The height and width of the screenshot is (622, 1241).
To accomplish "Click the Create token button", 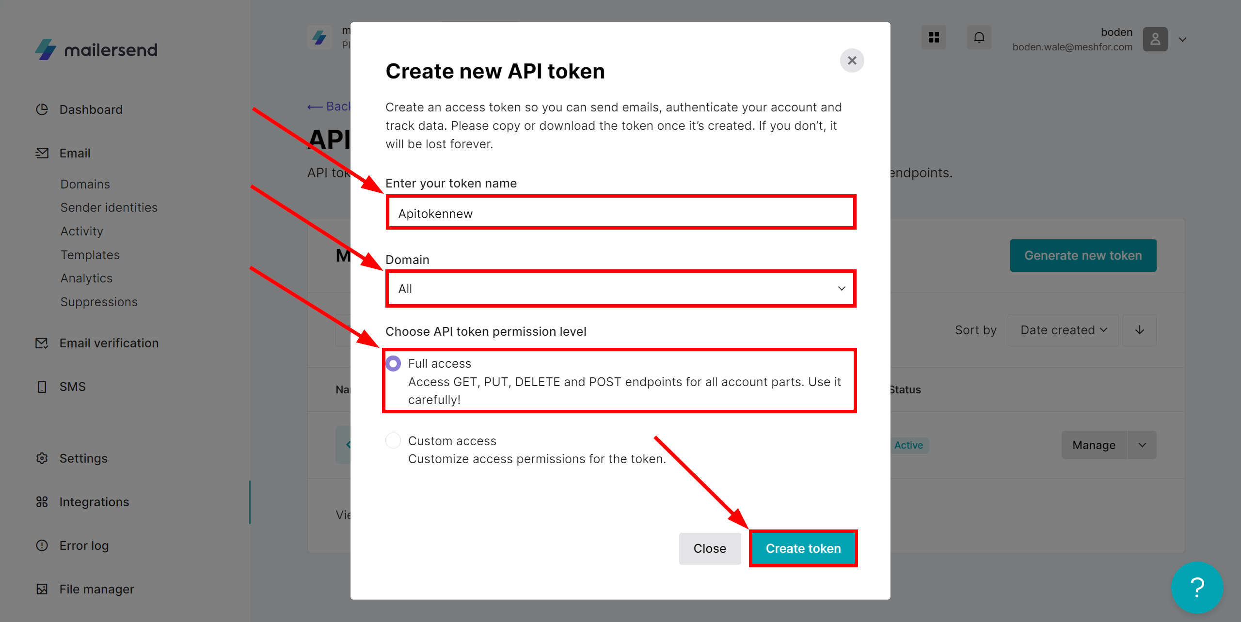I will click(804, 547).
